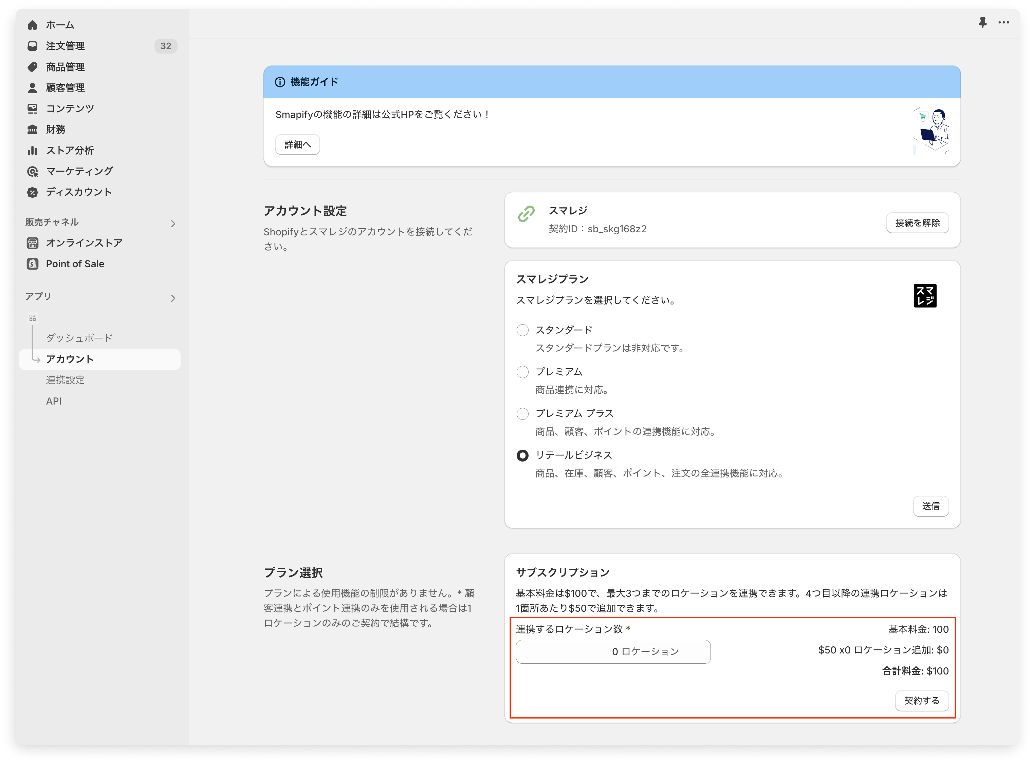The width and height of the screenshot is (1032, 763).
Task: Click the ストア分析 sidebar label
Action: (70, 151)
